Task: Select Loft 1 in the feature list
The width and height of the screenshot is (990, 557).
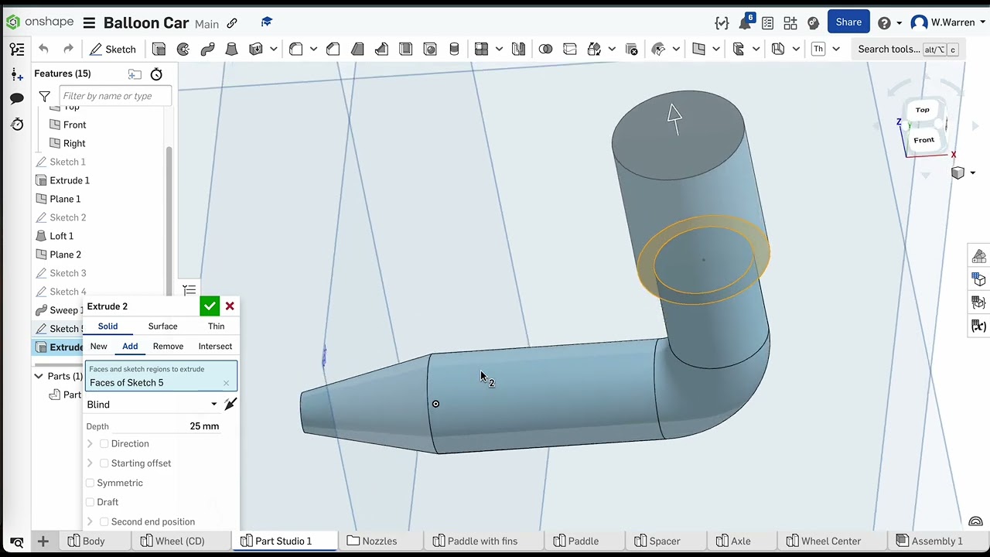Action: 62,236
